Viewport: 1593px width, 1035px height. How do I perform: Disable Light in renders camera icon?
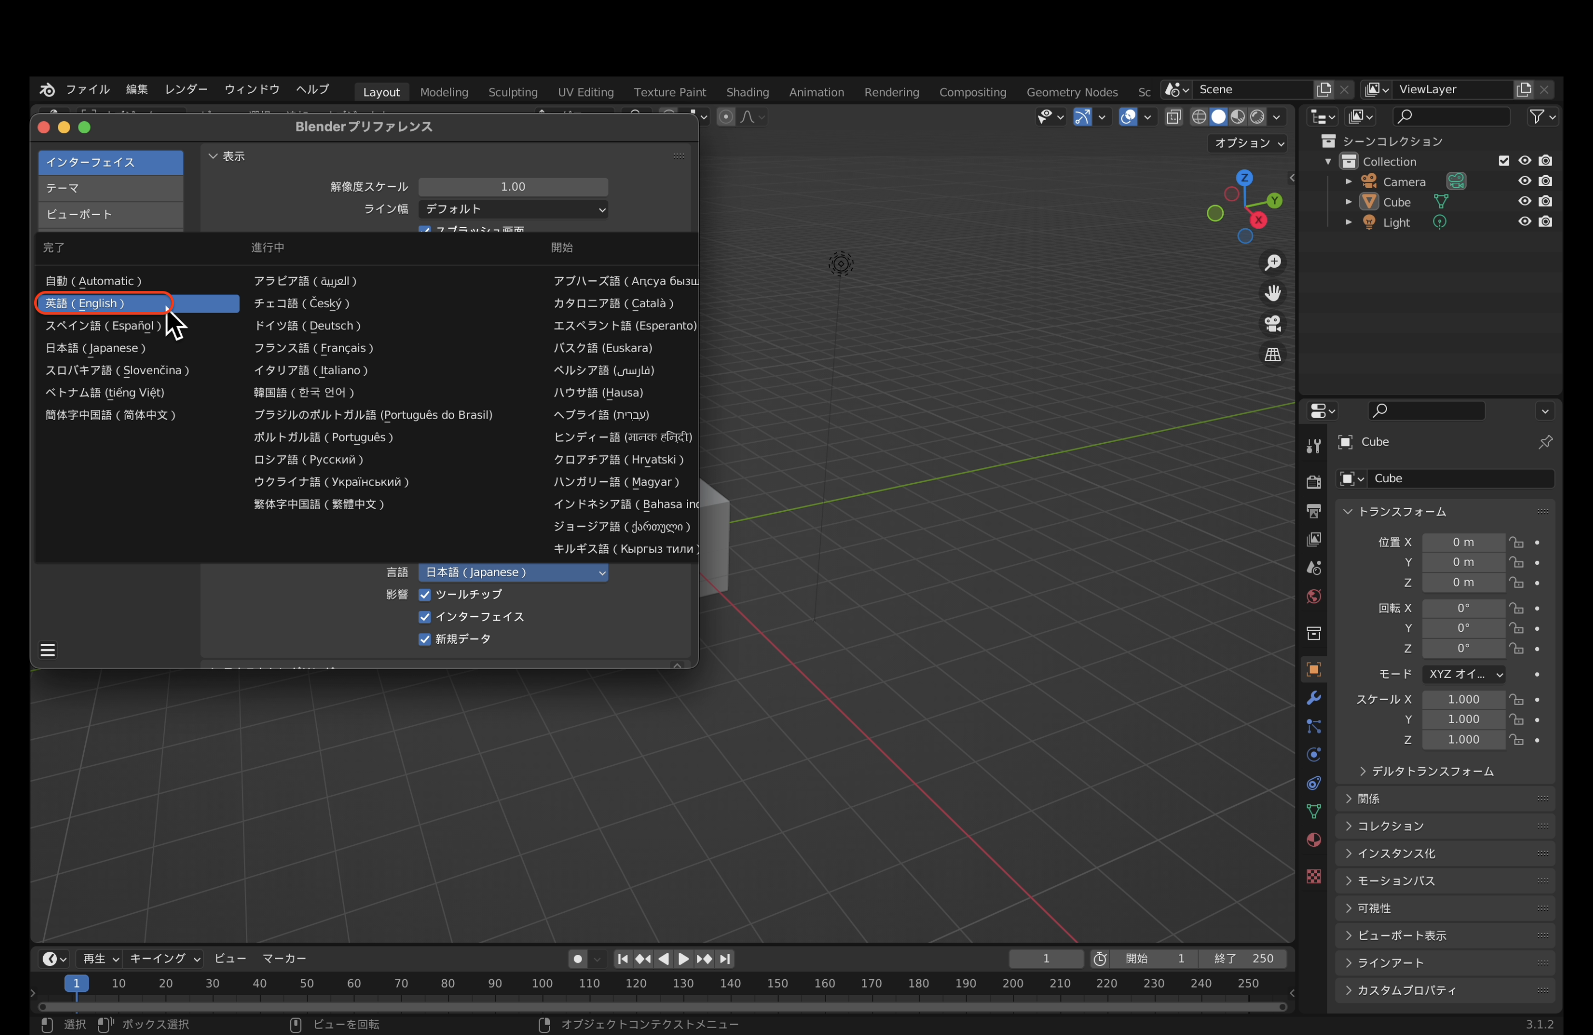coord(1545,221)
